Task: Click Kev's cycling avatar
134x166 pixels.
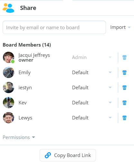Action: click(8, 102)
